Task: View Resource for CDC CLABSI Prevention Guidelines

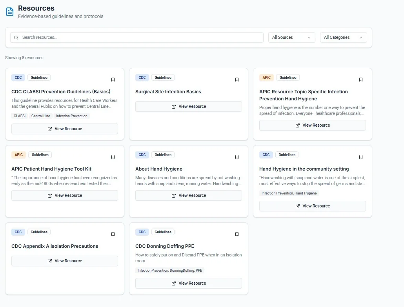Action: click(x=65, y=129)
